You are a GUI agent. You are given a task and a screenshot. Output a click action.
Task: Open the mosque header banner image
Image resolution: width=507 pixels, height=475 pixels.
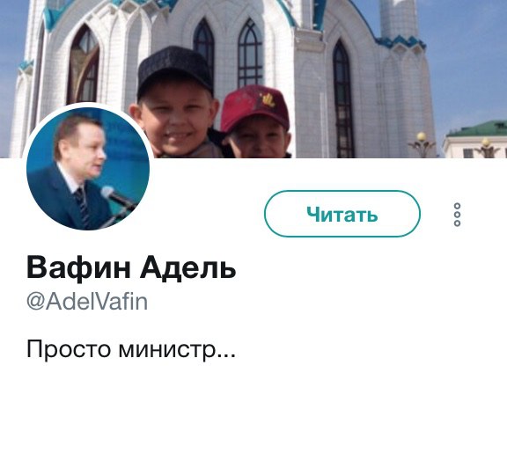click(253, 79)
